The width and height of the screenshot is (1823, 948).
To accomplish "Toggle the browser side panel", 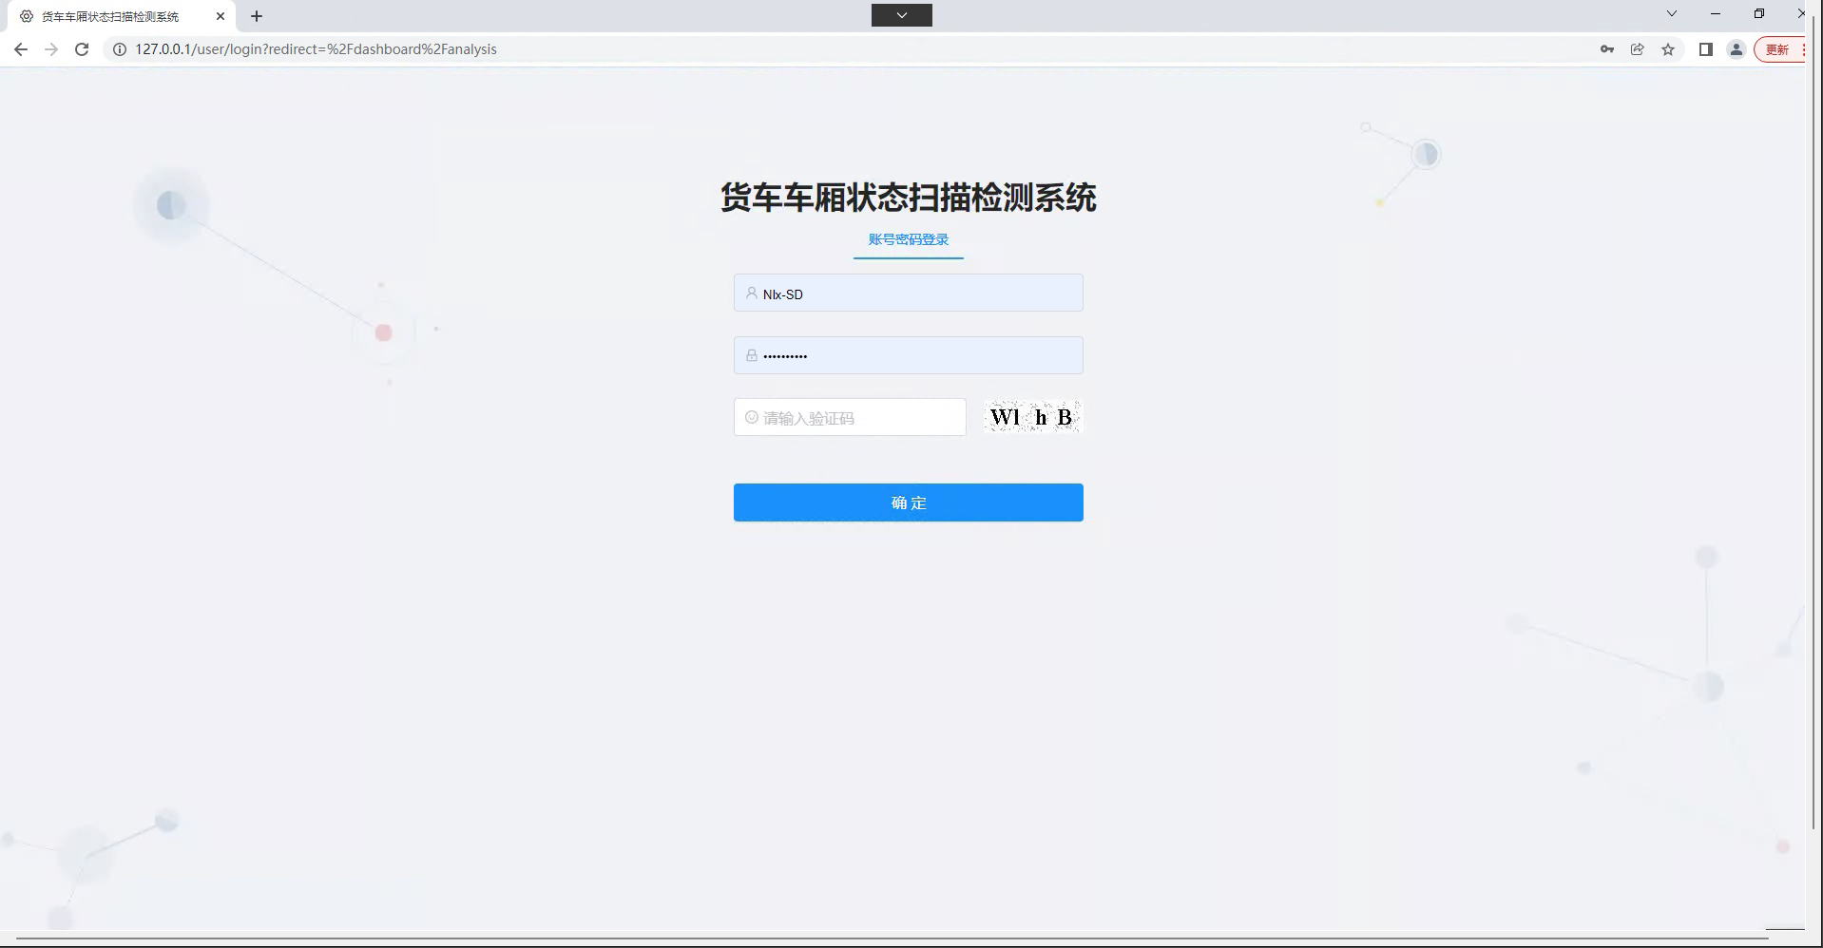I will click(1705, 49).
